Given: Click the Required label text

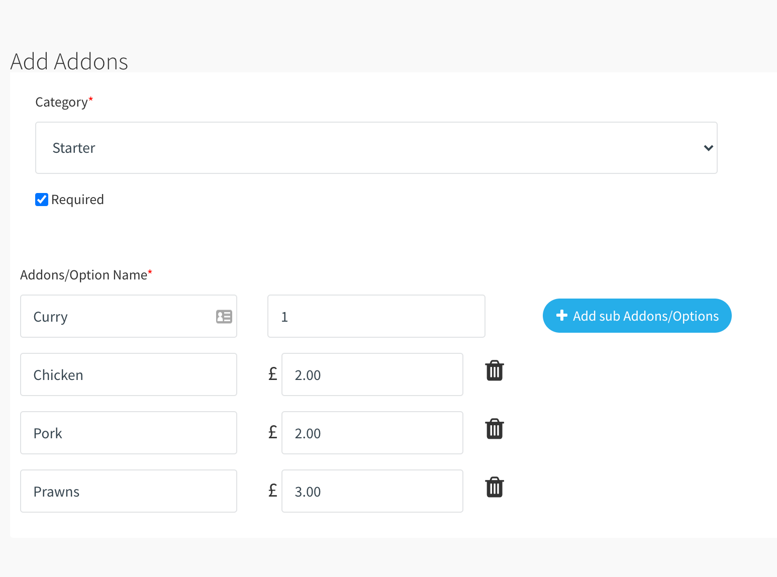Looking at the screenshot, I should coord(77,200).
